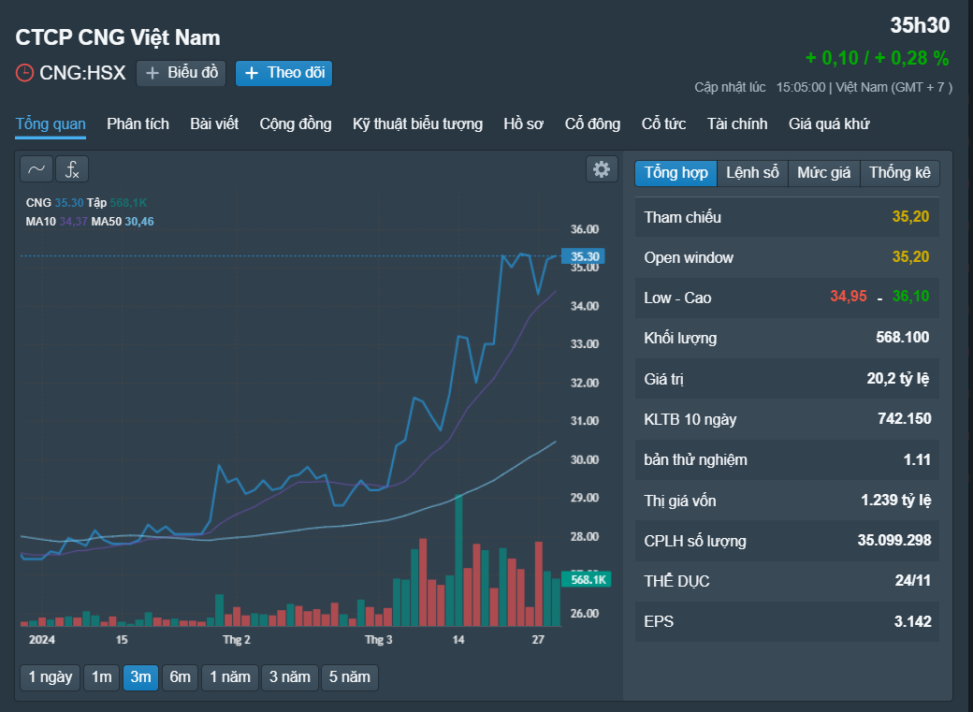The height and width of the screenshot is (712, 973).
Task: Go to Tài chính section
Action: [737, 124]
